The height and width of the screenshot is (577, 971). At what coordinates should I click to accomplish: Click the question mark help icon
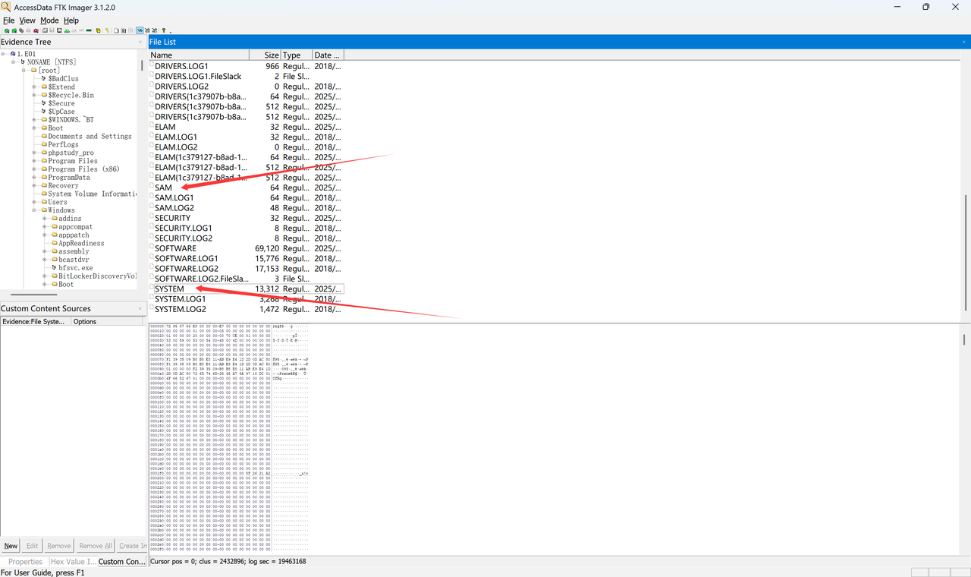(x=162, y=30)
